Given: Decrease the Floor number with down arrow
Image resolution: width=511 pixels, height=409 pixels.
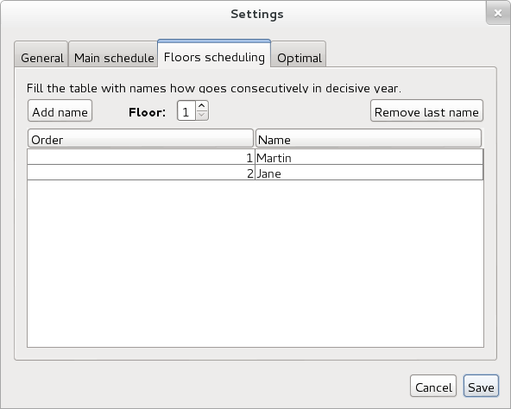Looking at the screenshot, I should (202, 115).
